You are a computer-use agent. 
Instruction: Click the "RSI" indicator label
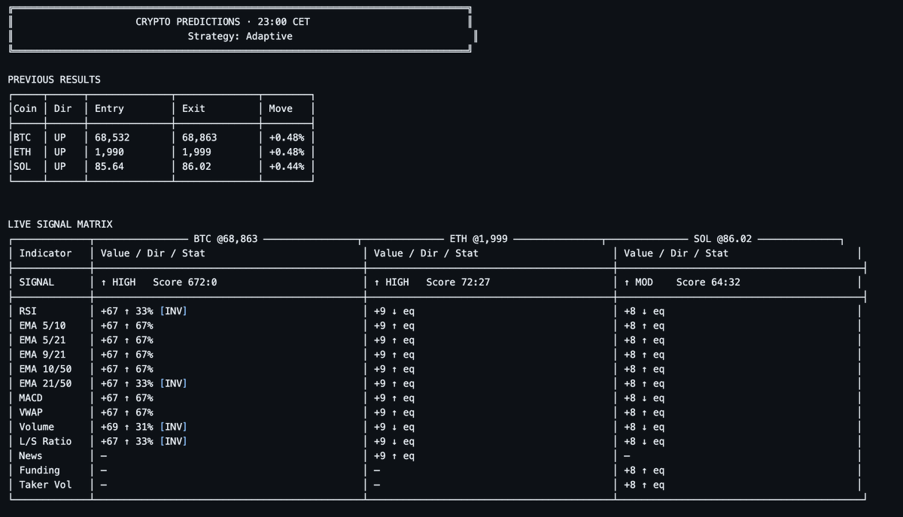(28, 311)
